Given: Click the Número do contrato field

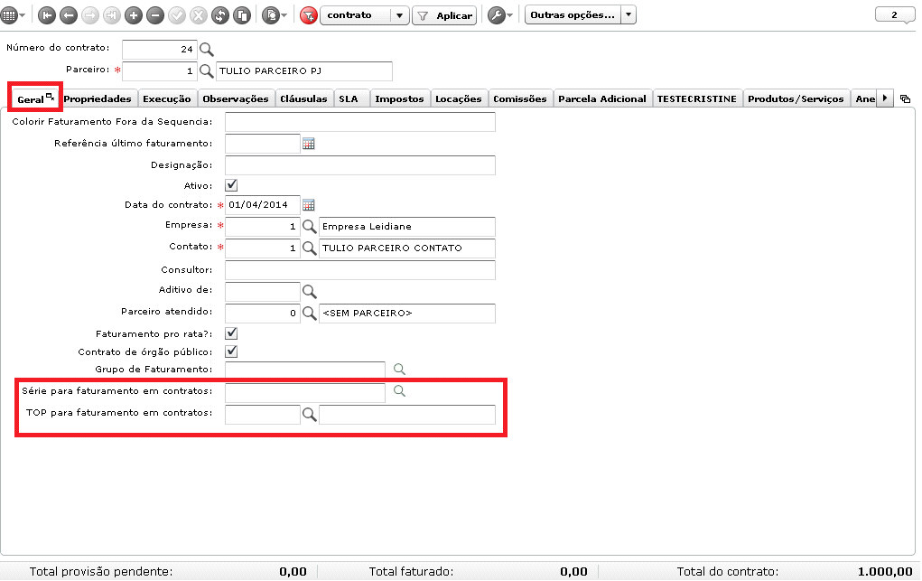Looking at the screenshot, I should point(159,50).
